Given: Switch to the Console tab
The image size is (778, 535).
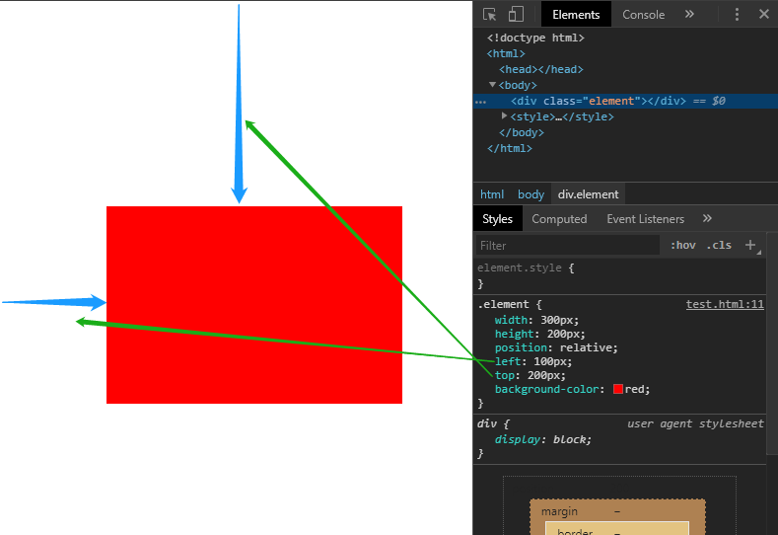Looking at the screenshot, I should click(x=644, y=15).
